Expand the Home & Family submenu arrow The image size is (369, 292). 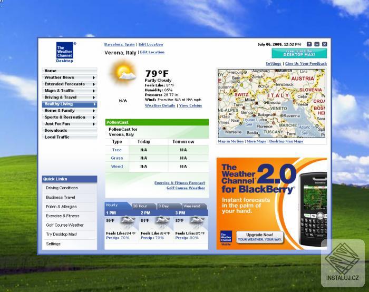click(94, 111)
